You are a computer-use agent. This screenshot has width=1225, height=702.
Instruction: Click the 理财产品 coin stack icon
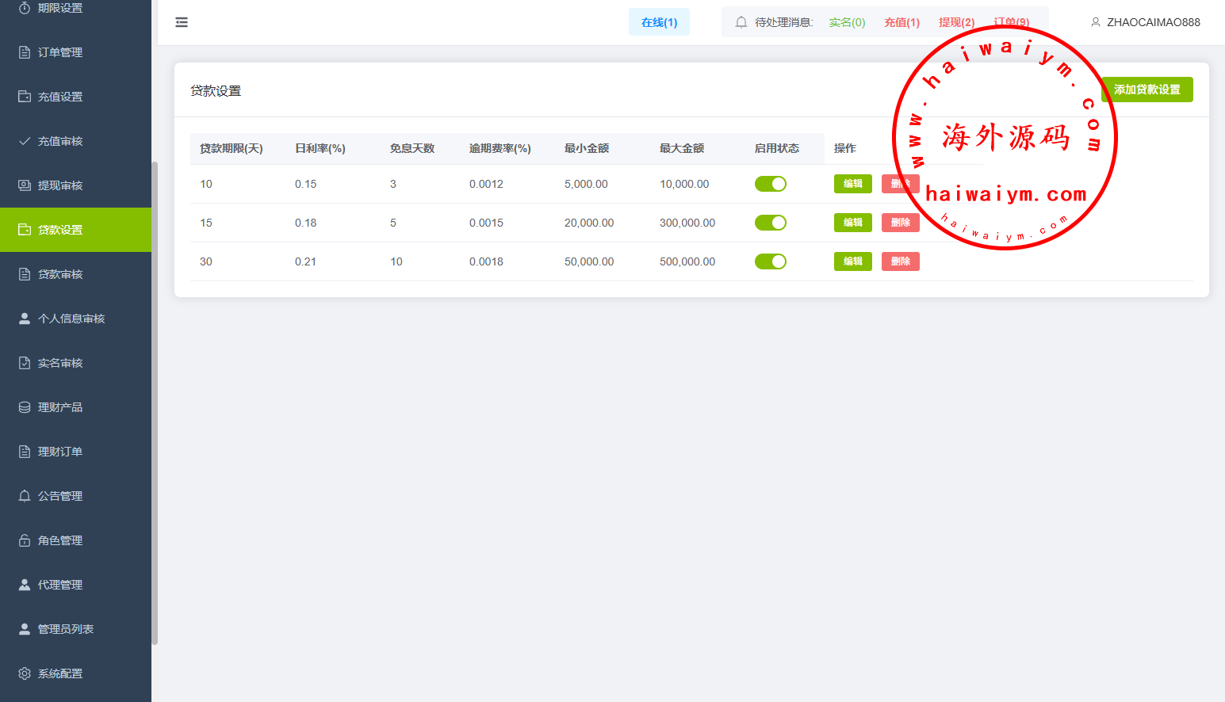pos(25,407)
